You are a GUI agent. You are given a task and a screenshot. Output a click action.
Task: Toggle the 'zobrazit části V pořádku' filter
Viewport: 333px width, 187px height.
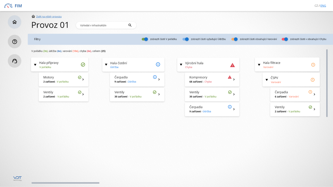pos(145,39)
